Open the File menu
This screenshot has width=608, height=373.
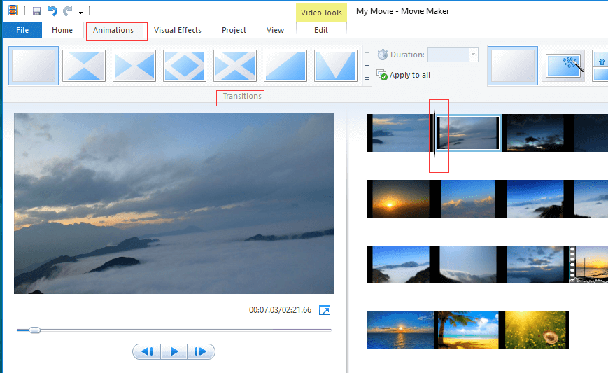point(22,30)
